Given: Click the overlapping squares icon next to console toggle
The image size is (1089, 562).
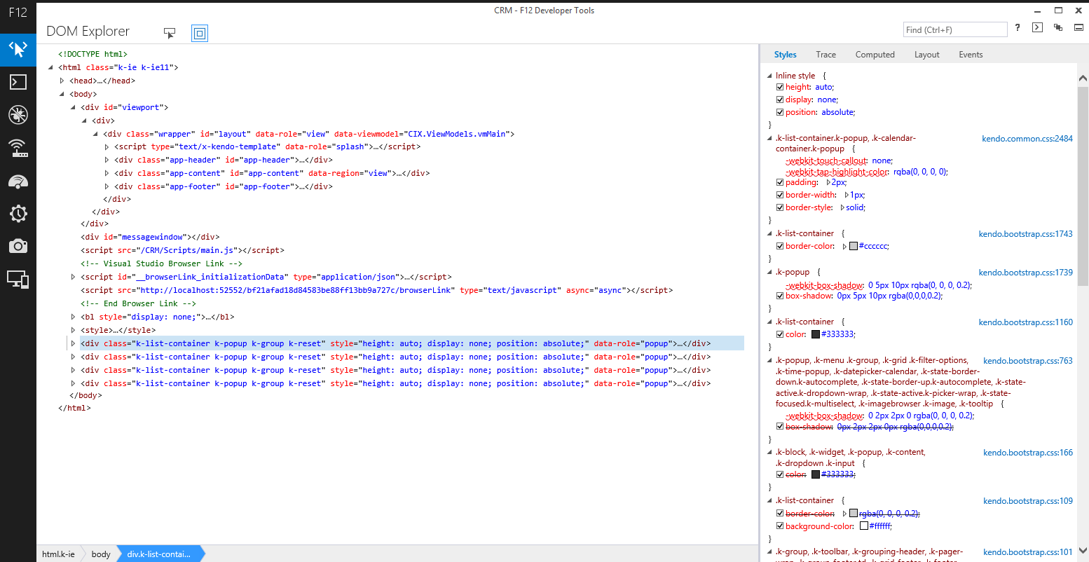Looking at the screenshot, I should point(1058,28).
